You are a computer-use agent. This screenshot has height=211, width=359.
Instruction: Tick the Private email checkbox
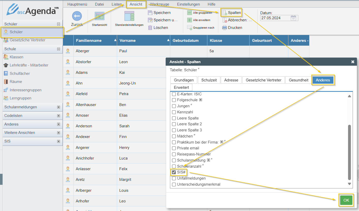tap(174, 148)
